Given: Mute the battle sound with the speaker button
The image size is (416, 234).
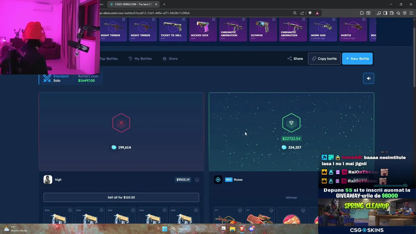Looking at the screenshot, I should [369, 78].
